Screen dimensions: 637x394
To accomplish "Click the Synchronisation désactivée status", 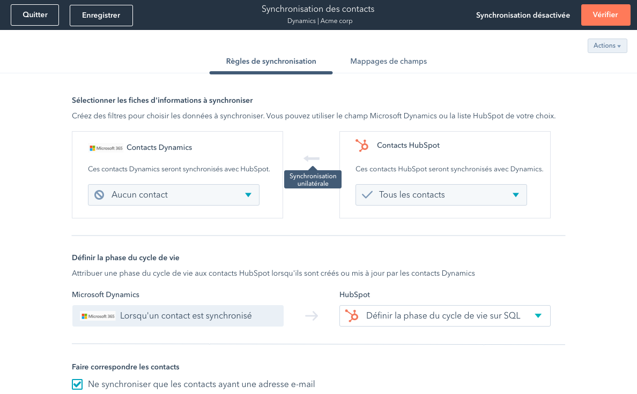I will click(x=523, y=16).
